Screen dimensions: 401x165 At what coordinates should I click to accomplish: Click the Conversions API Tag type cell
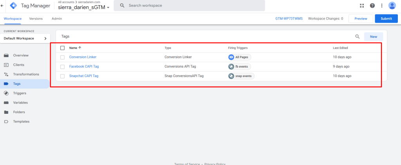click(x=180, y=66)
